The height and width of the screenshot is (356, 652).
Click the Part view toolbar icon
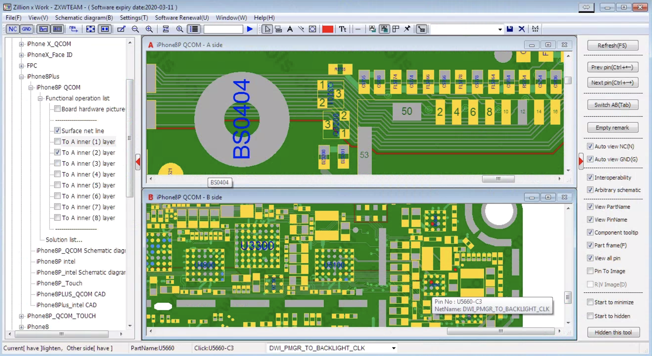43,29
